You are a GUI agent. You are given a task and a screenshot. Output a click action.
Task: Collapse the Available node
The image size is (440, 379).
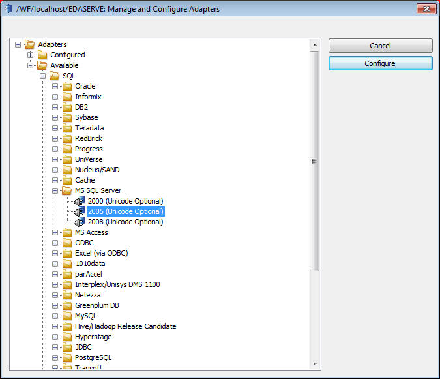30,65
